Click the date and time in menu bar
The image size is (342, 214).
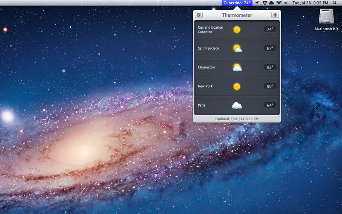310,3
